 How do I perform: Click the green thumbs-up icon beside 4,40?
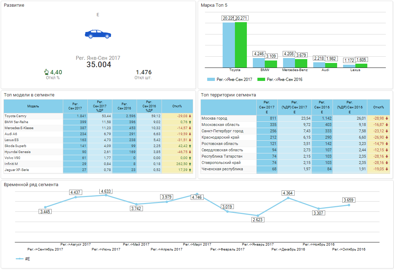[46, 72]
